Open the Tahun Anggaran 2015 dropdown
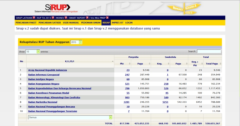The width and height of the screenshot is (240, 126). pyautogui.click(x=76, y=42)
